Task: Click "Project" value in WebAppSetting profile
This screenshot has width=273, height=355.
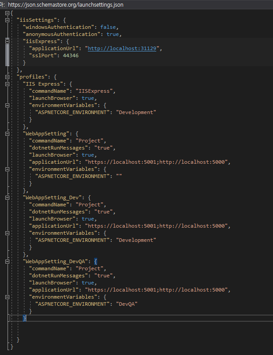Action: tap(90, 141)
